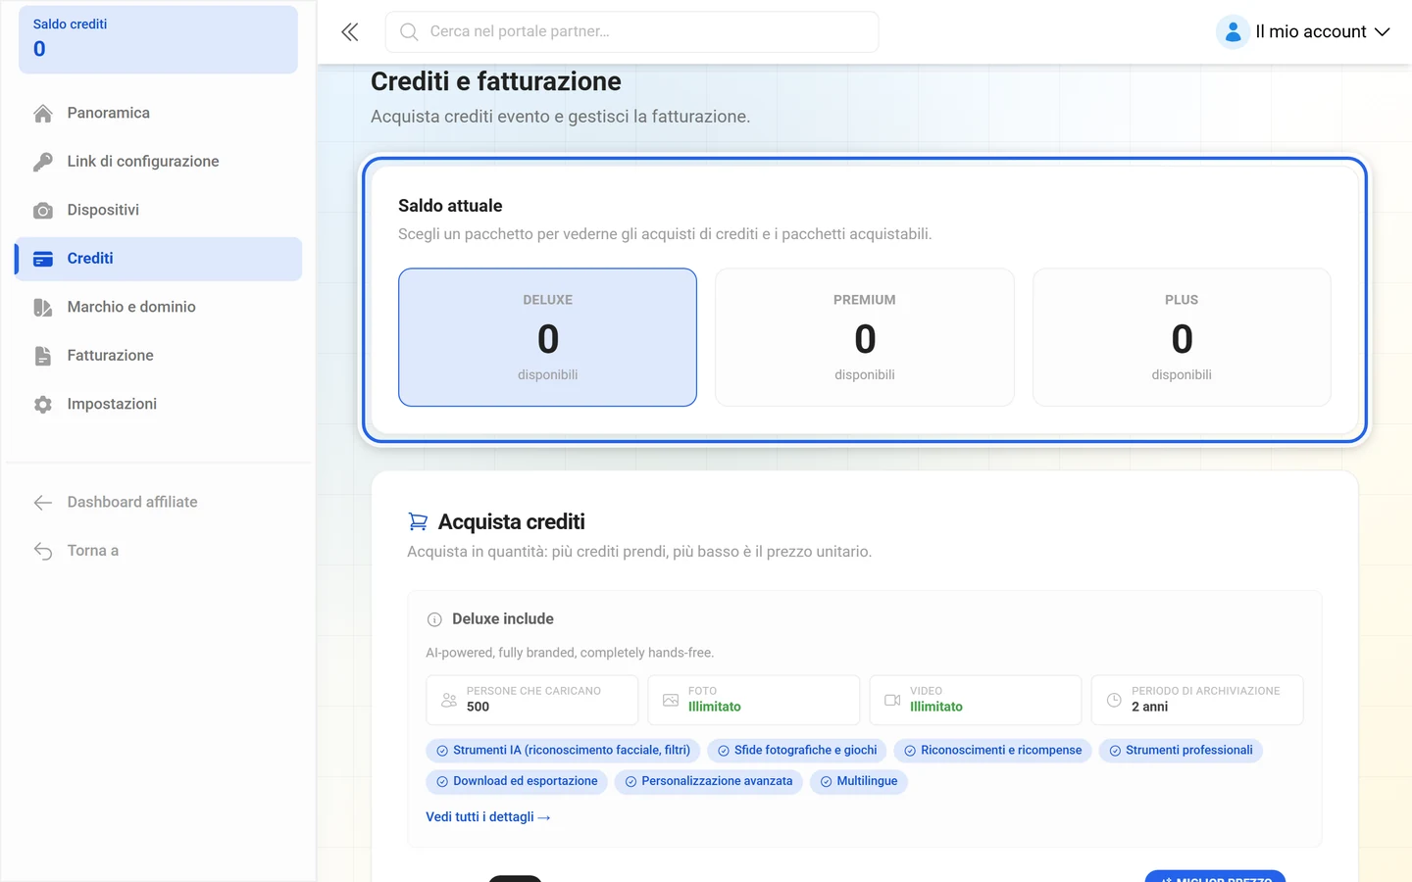This screenshot has height=882, width=1412.
Task: Open the Panoramica menu item
Action: click(x=158, y=114)
